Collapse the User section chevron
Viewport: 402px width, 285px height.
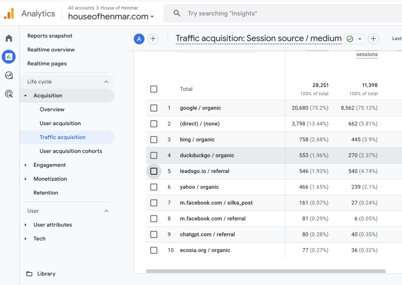tap(106, 211)
